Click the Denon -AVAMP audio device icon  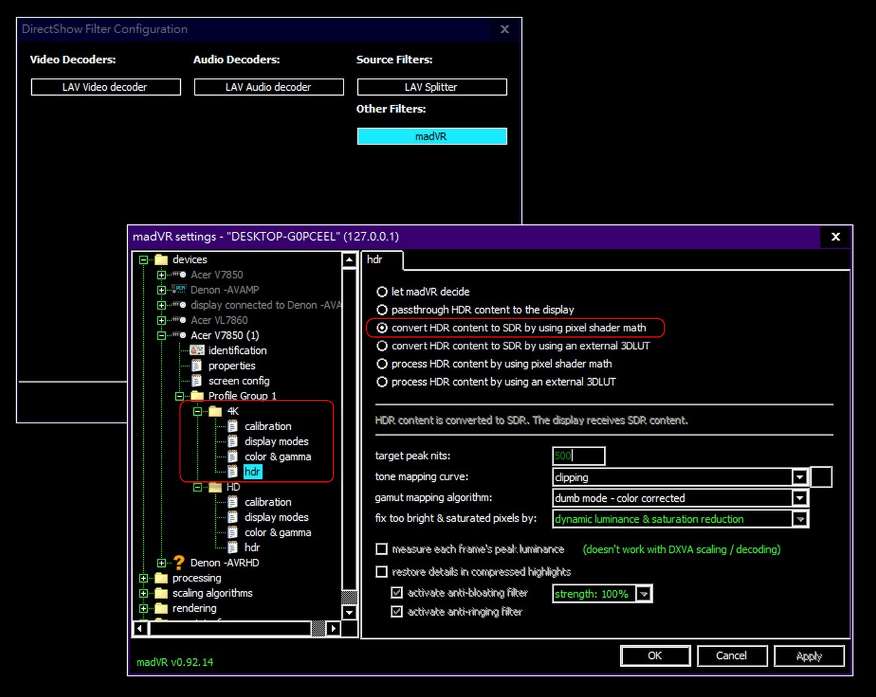coord(180,289)
